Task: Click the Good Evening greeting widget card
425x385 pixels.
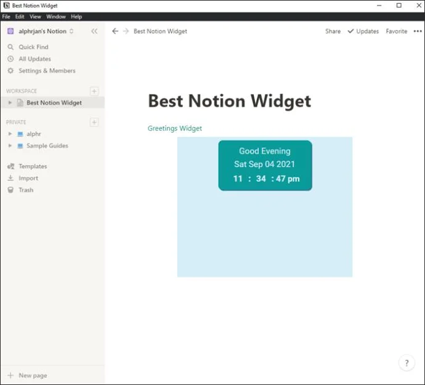Action: (x=265, y=165)
